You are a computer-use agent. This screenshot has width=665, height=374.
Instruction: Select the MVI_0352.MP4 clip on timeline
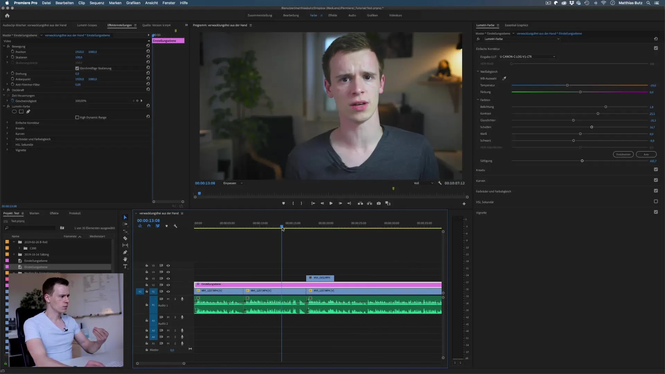point(320,278)
